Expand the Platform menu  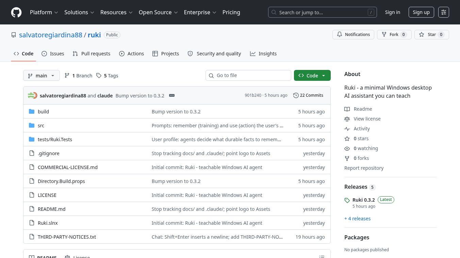pyautogui.click(x=44, y=12)
